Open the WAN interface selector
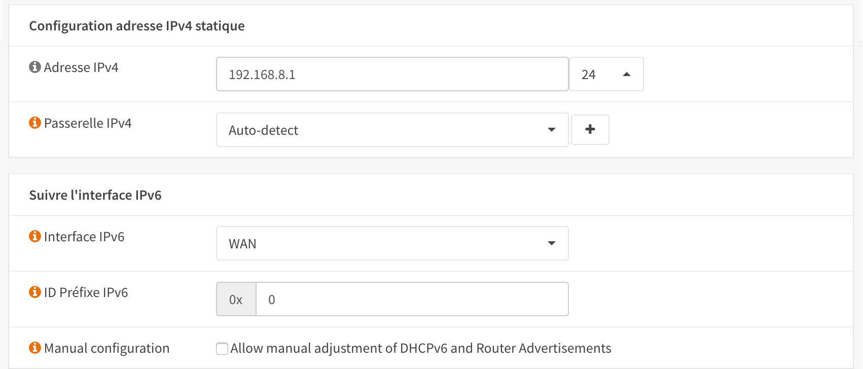Image resolution: width=863 pixels, height=369 pixels. pyautogui.click(x=392, y=244)
